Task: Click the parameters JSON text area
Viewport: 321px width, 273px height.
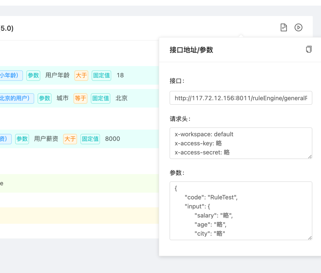Action: (x=241, y=211)
